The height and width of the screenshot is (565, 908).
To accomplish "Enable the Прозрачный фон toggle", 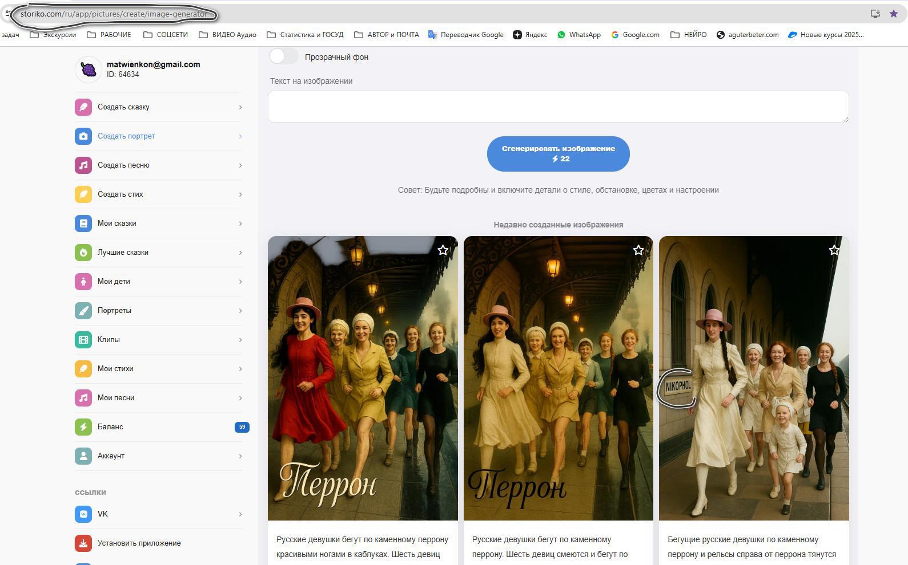I will click(284, 57).
